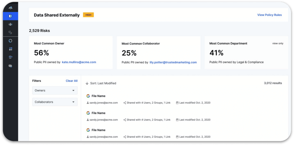Open the View Policy Rules link
The image size is (294, 145).
(x=269, y=15)
